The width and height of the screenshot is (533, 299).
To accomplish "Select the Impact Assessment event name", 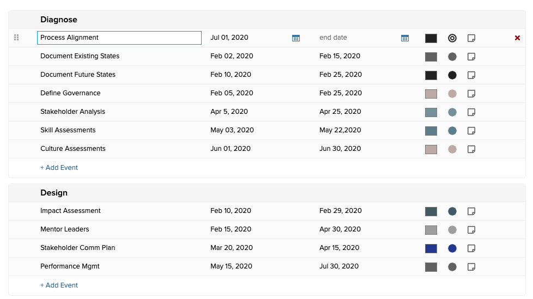I will [70, 211].
